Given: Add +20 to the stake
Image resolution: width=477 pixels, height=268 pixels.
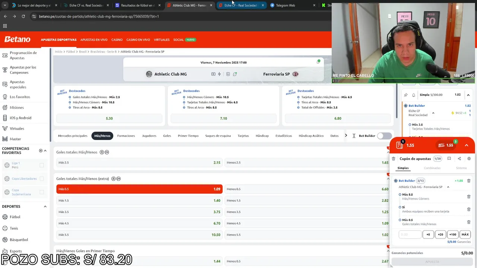Looking at the screenshot, I should pyautogui.click(x=440, y=234).
